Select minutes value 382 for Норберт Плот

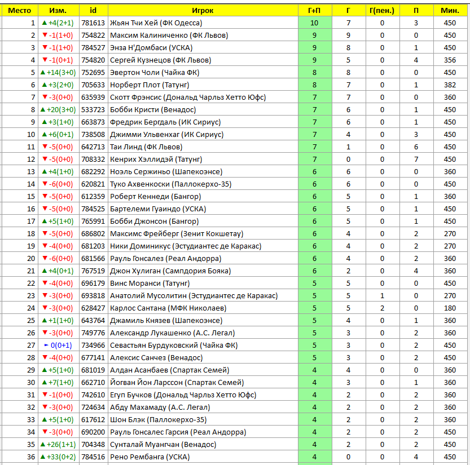tap(450, 85)
